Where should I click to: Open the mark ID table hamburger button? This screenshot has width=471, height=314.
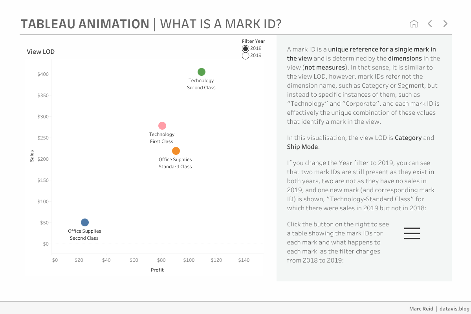coord(412,233)
